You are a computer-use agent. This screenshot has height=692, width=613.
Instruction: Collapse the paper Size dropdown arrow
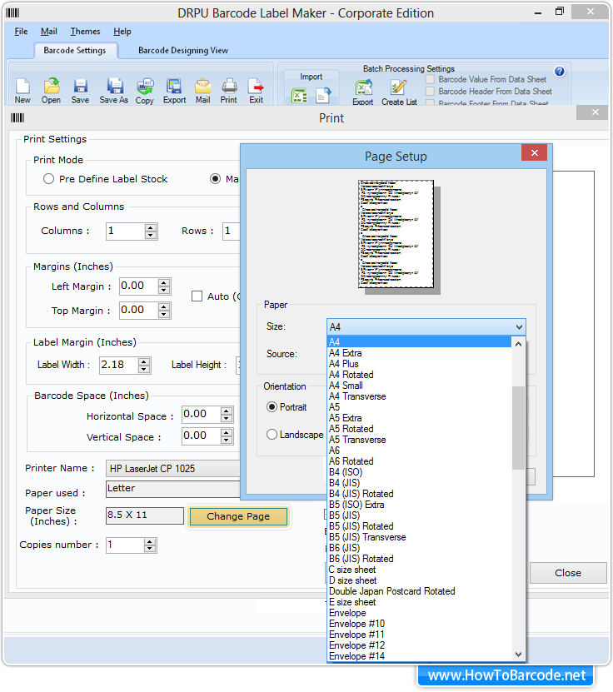tap(519, 327)
